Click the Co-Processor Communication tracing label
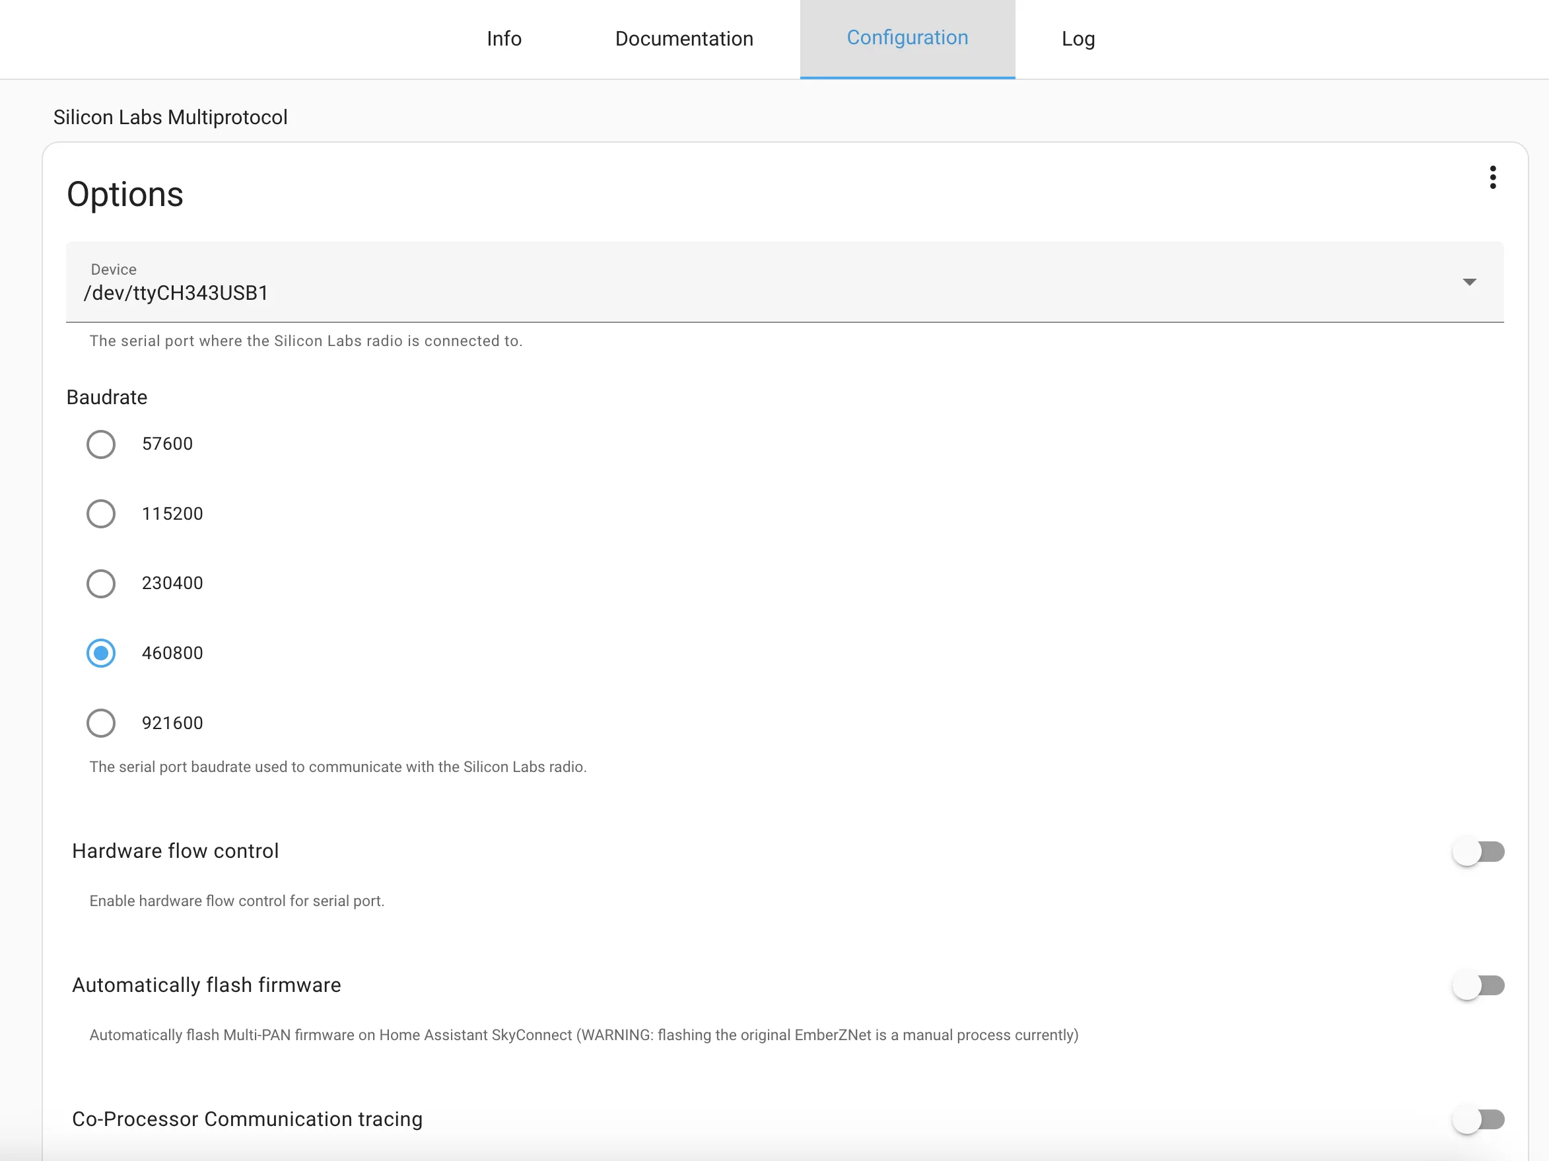1549x1161 pixels. pos(247,1119)
